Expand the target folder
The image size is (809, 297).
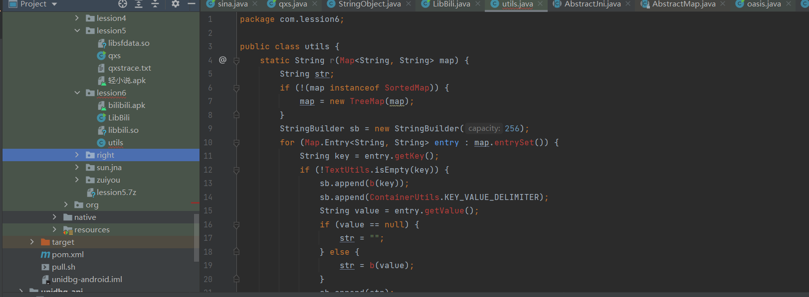(32, 242)
